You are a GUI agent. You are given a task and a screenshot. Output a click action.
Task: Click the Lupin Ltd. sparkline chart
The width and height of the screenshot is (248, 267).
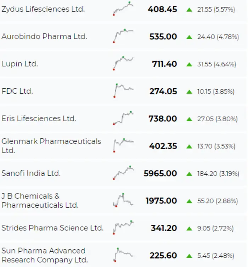click(123, 63)
